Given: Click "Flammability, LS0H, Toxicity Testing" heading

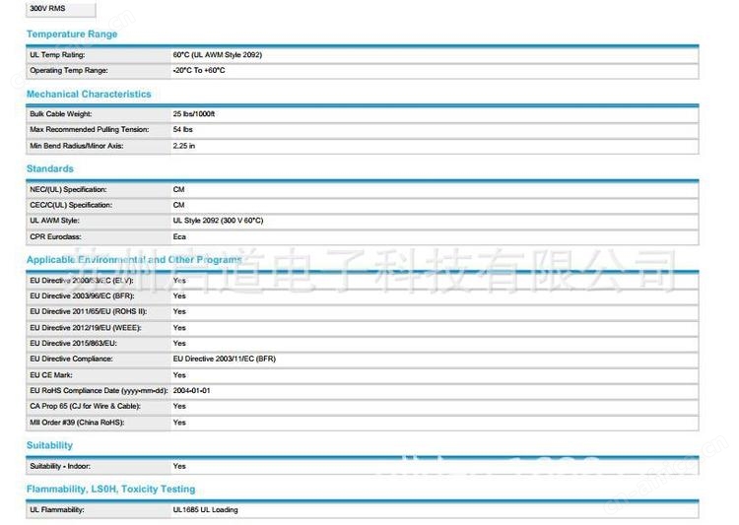Looking at the screenshot, I should pyautogui.click(x=110, y=490).
